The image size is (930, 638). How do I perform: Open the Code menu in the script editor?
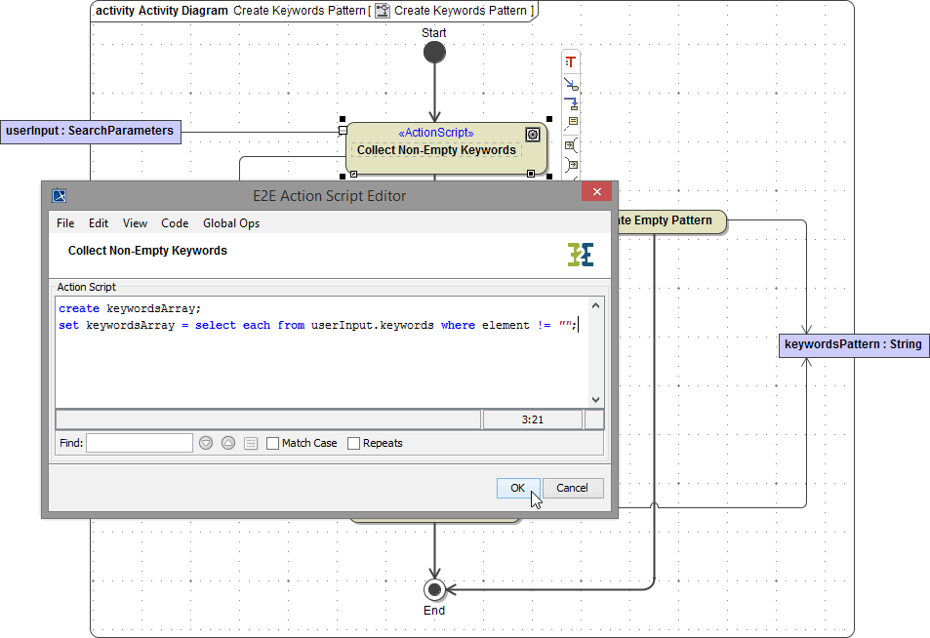(175, 222)
